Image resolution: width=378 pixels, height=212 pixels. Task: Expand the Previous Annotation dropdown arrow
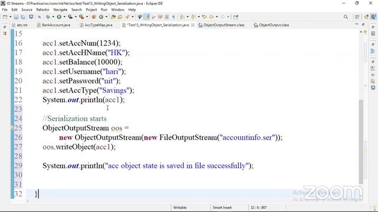(x=198, y=17)
